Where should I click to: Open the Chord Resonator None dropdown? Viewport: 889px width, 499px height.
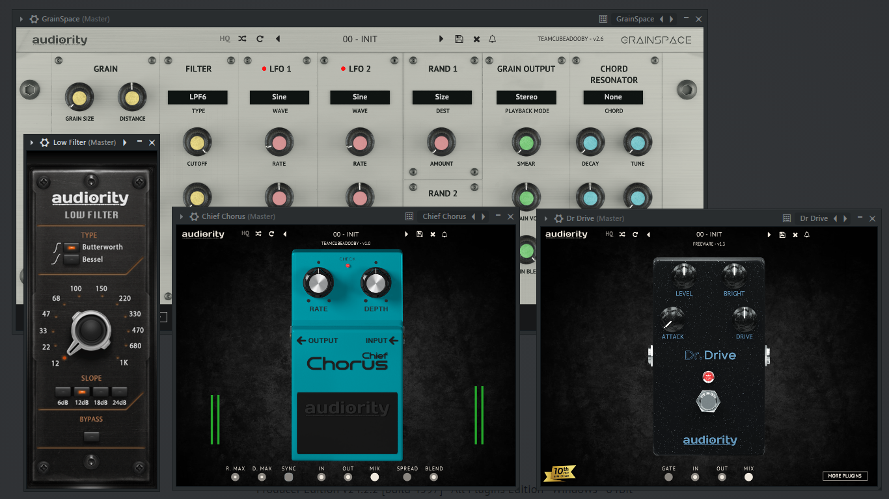click(x=613, y=97)
